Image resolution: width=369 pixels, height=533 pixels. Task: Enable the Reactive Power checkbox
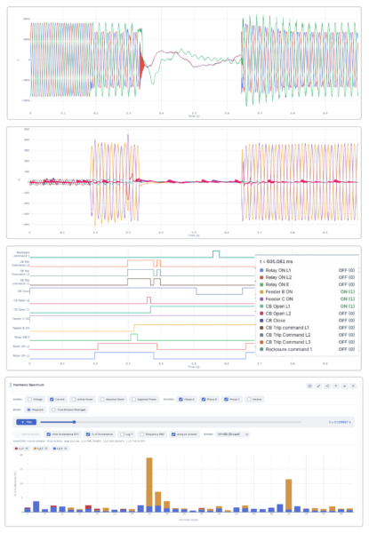click(102, 400)
